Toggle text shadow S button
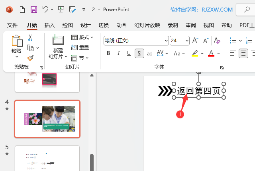 (139, 53)
